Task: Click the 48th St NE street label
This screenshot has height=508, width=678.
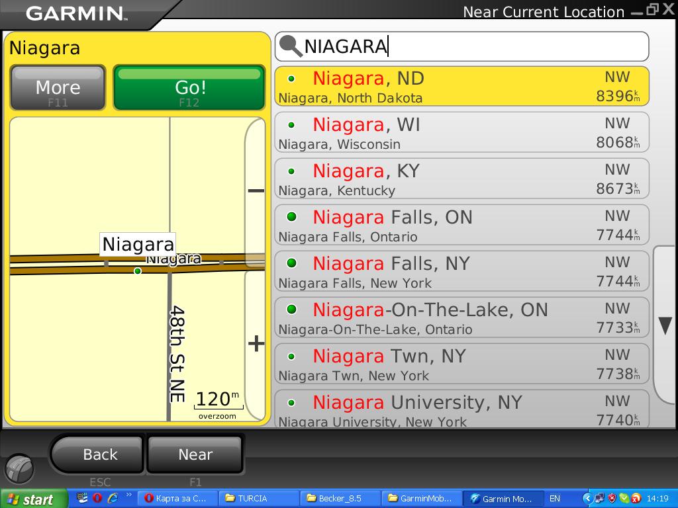Action: 177,354
